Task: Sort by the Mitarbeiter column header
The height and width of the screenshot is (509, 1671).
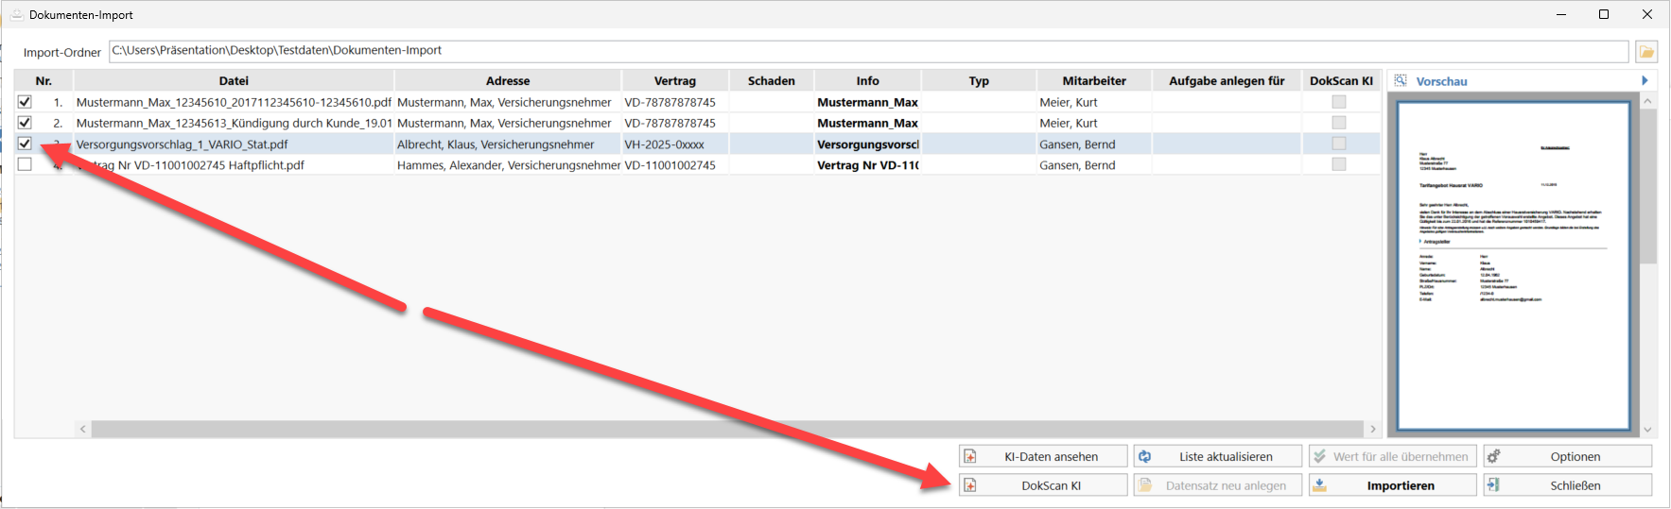Action: tap(1093, 81)
